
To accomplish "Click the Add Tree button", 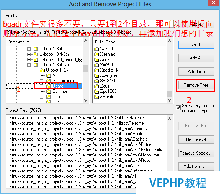I will pyautogui.click(x=196, y=72).
